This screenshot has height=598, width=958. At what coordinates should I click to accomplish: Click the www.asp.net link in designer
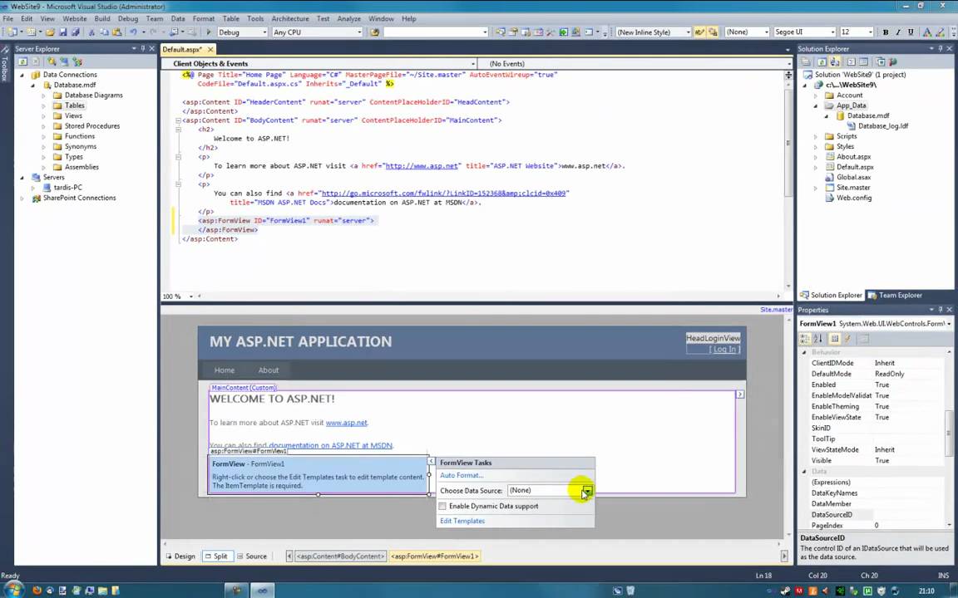coord(347,422)
